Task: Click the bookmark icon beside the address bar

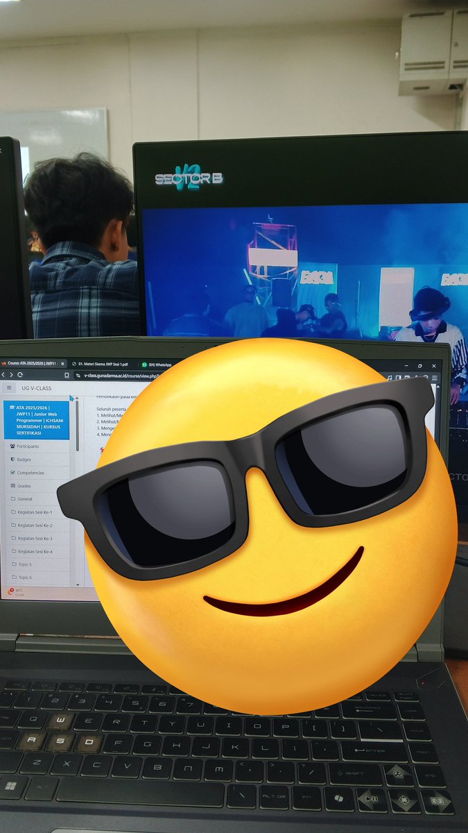Action: point(67,376)
